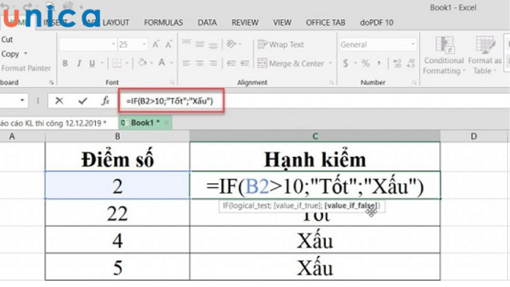Open the font size 25 dropdown
Screen dimensions: 510x287
click(144, 44)
